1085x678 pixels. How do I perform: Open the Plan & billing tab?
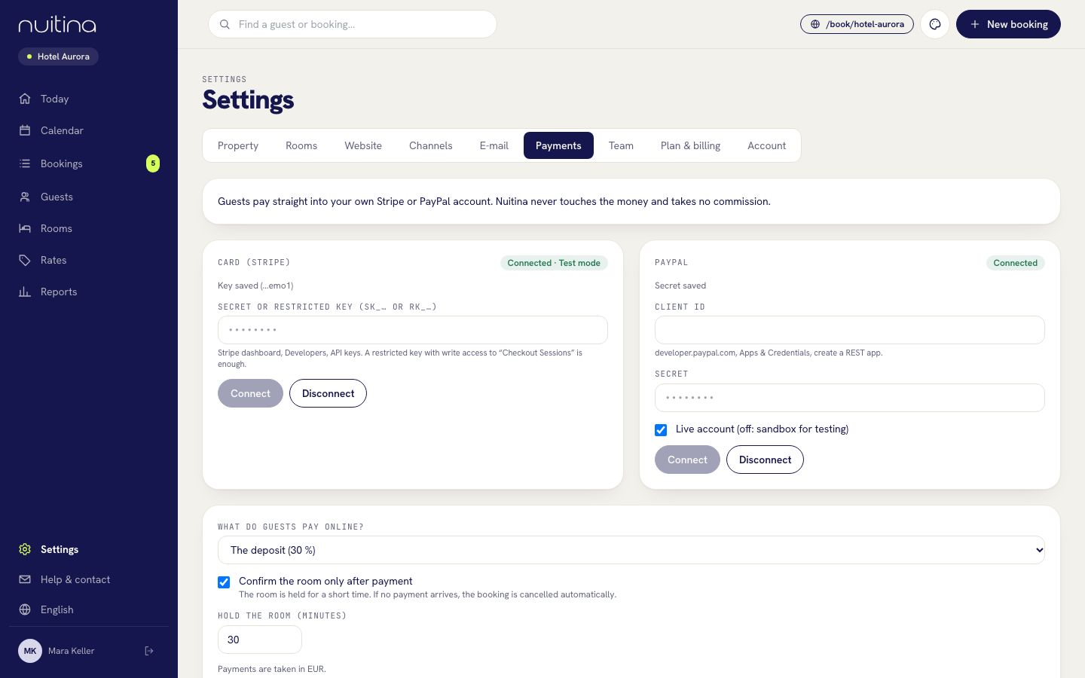click(690, 145)
